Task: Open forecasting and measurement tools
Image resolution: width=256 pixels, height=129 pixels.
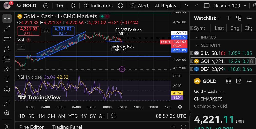Action: 7,59
